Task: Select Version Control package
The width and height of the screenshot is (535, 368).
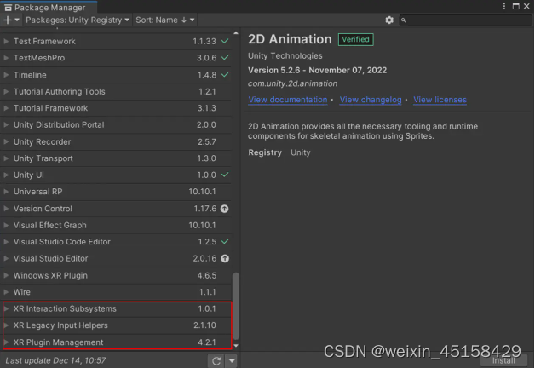Action: pos(116,209)
